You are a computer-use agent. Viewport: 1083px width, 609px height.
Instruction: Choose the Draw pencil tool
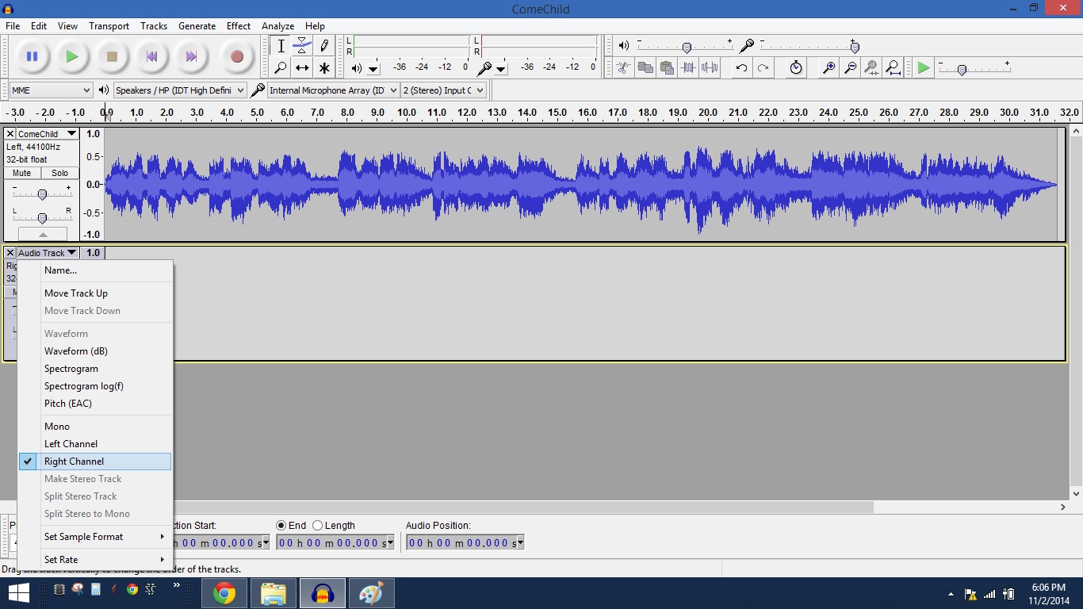click(323, 46)
